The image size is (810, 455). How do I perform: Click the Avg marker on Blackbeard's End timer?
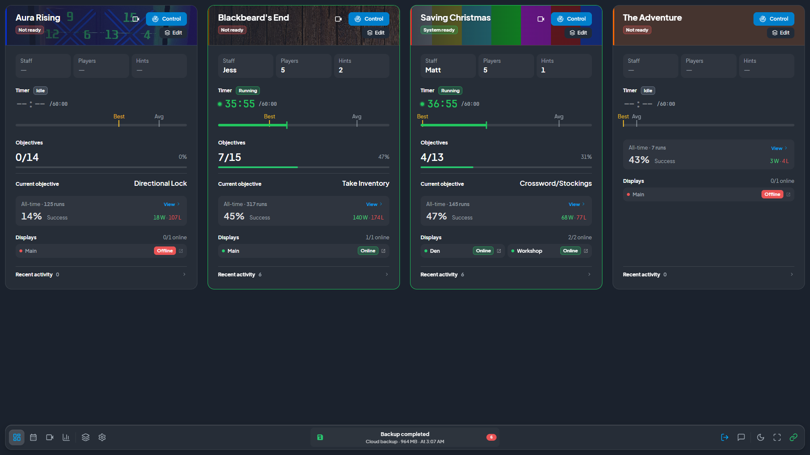[357, 120]
